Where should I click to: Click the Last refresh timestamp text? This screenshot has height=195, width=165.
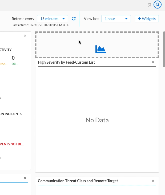pyautogui.click(x=40, y=25)
